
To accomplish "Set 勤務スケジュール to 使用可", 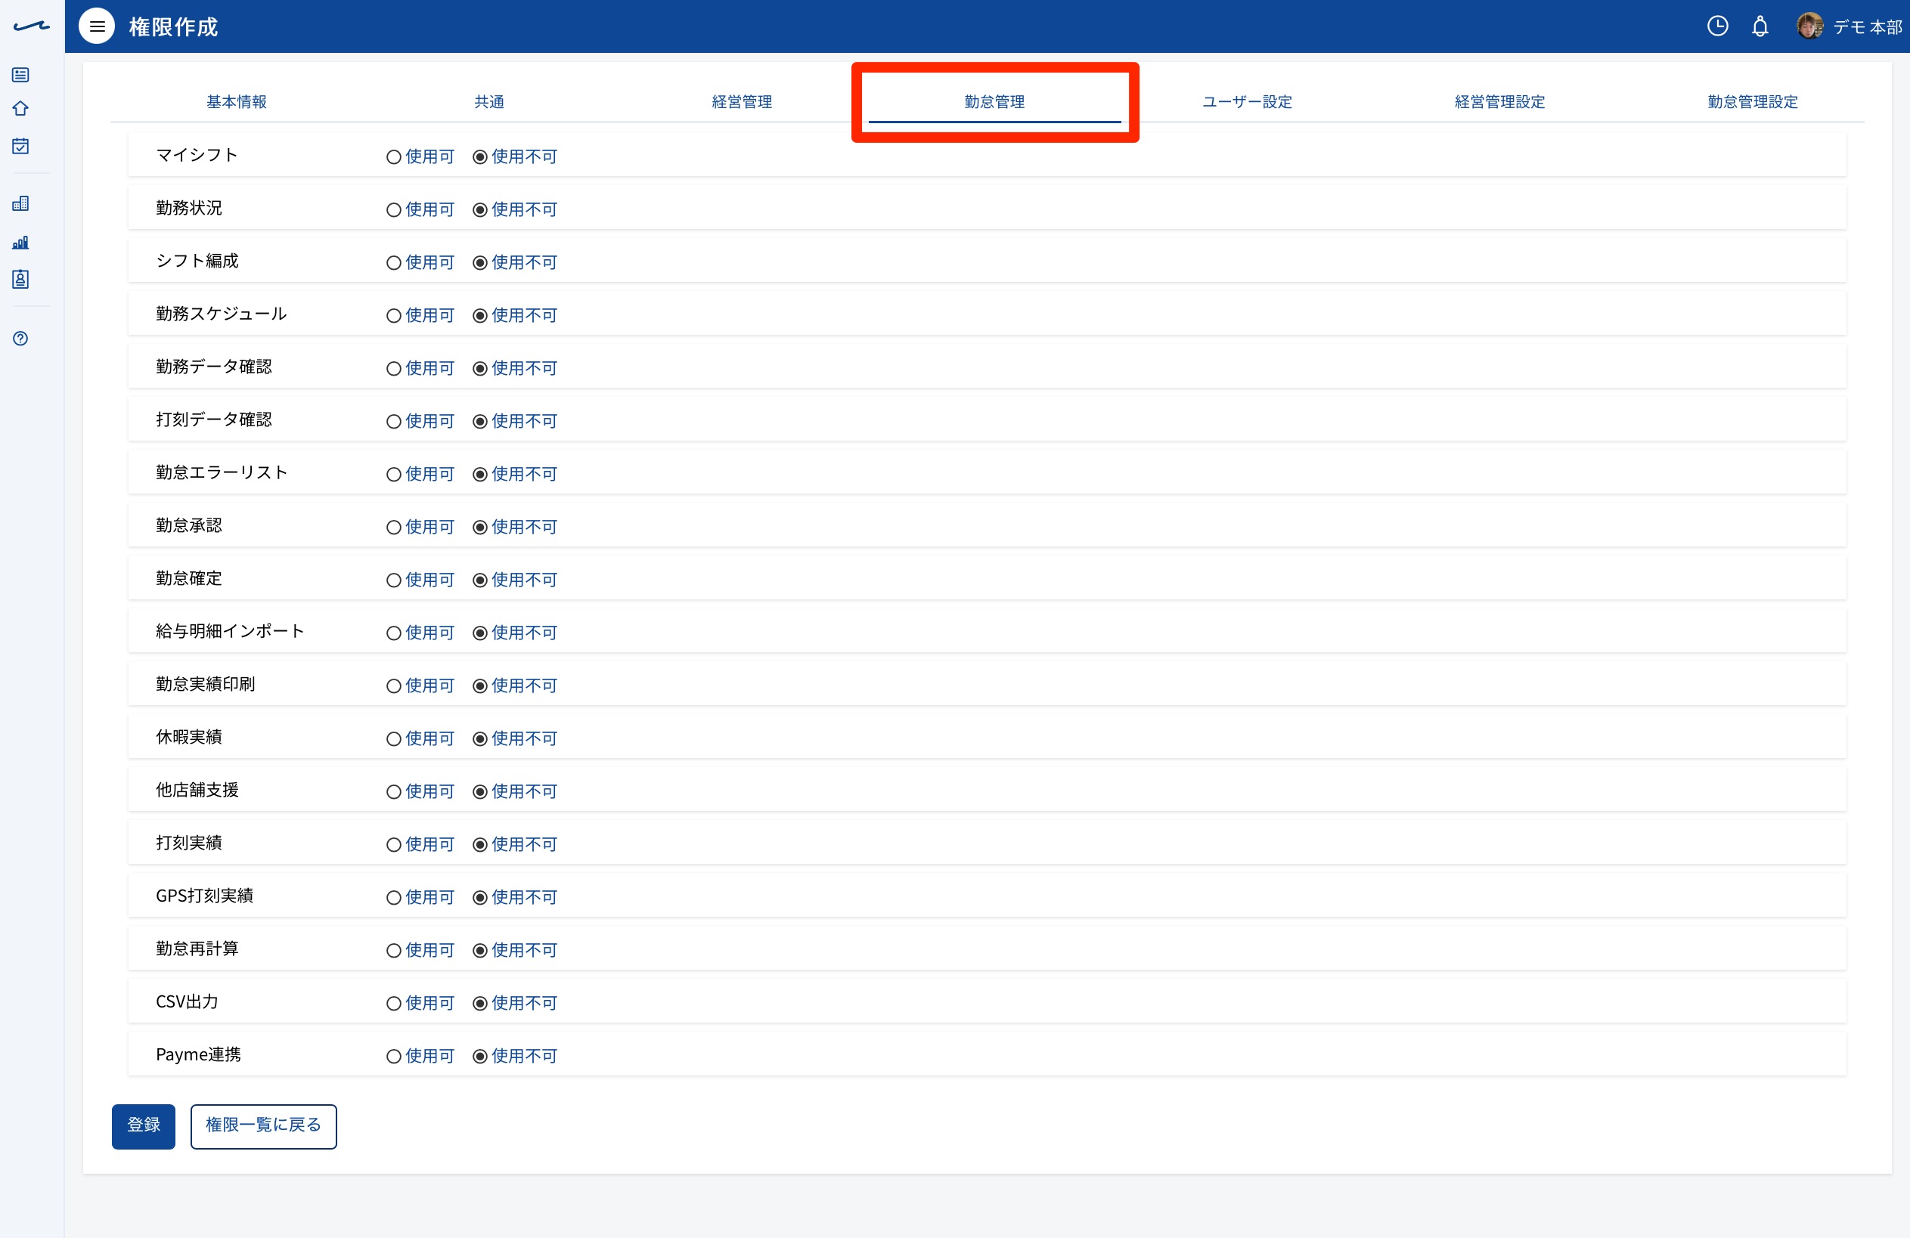I will point(394,316).
